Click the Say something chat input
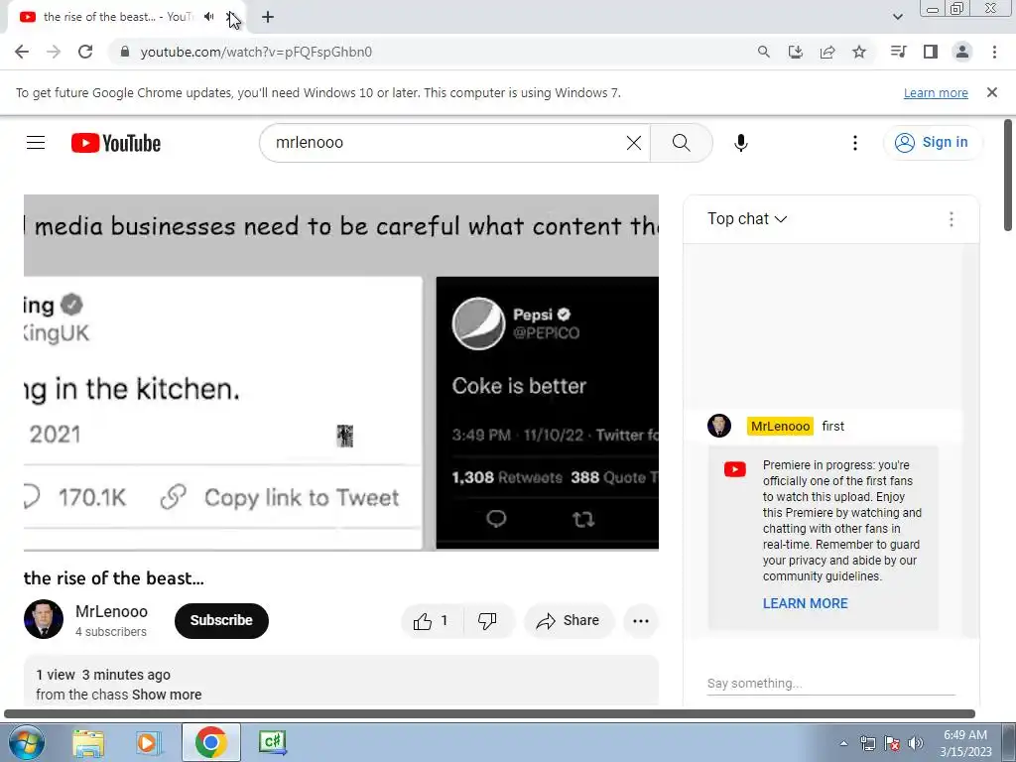The width and height of the screenshot is (1016, 762). pyautogui.click(x=830, y=683)
